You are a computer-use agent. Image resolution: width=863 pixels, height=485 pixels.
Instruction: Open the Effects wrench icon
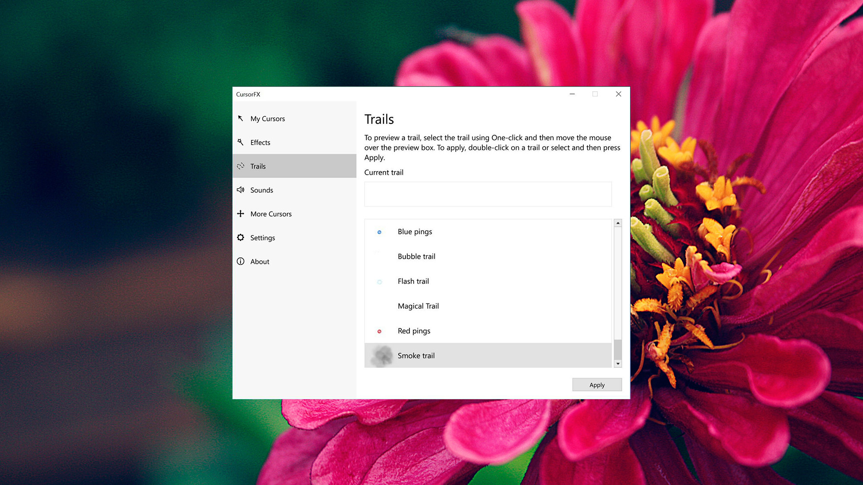pyautogui.click(x=240, y=142)
